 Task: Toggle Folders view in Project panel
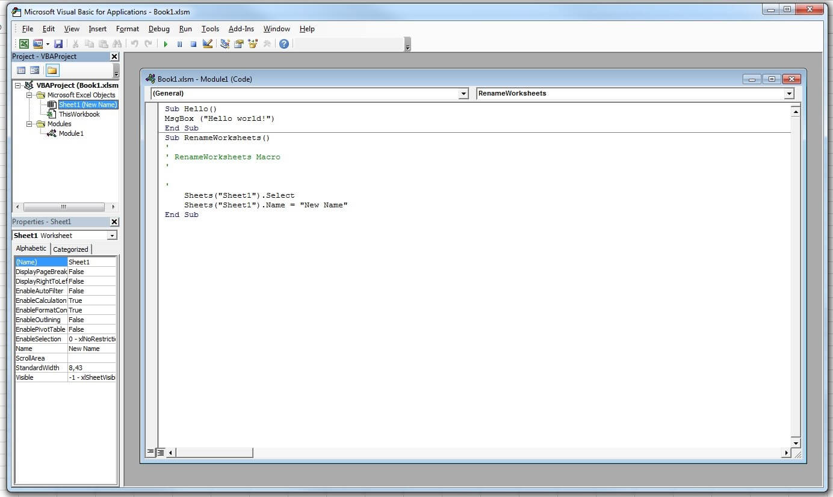coord(52,70)
